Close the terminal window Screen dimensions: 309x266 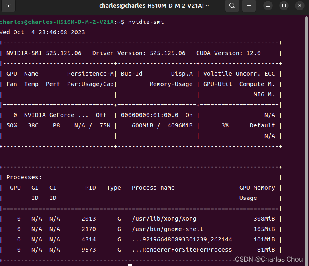tap(300, 6)
